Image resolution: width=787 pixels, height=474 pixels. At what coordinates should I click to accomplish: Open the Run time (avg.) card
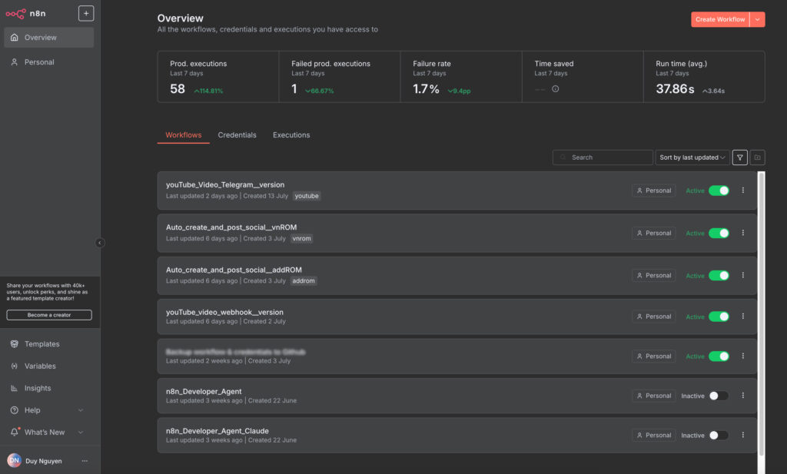coord(704,77)
